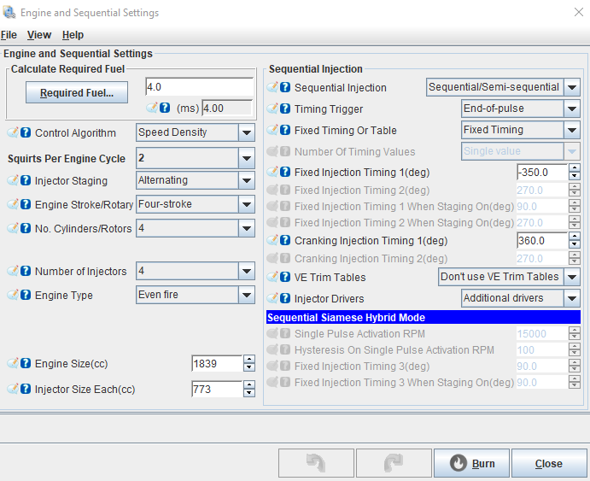Increase Fixed Injection Timing 1 value
590x481 pixels.
click(x=574, y=167)
